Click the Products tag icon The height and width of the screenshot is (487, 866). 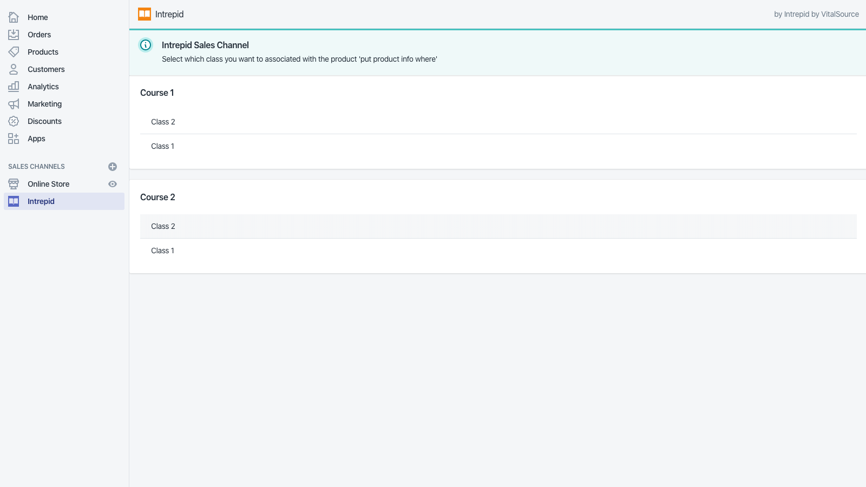[x=14, y=52]
